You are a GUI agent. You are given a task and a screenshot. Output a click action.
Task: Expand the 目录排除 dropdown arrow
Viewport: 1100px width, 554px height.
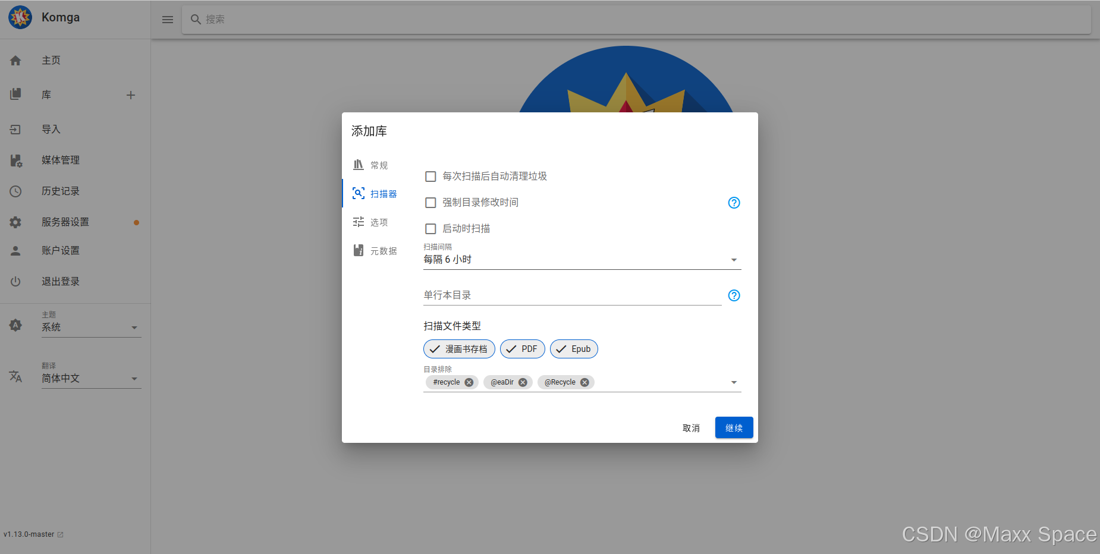pyautogui.click(x=734, y=382)
